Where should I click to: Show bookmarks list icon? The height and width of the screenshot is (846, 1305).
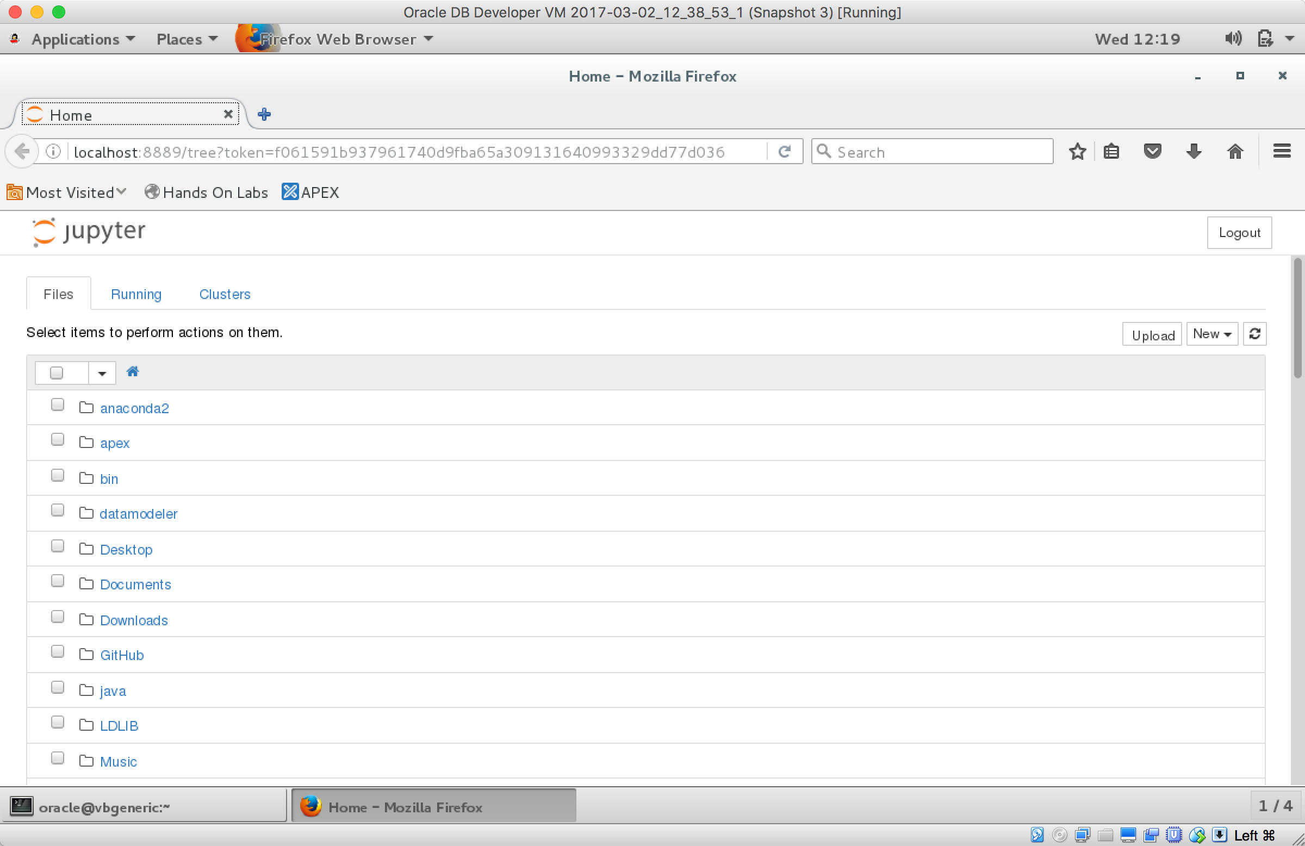point(1111,151)
